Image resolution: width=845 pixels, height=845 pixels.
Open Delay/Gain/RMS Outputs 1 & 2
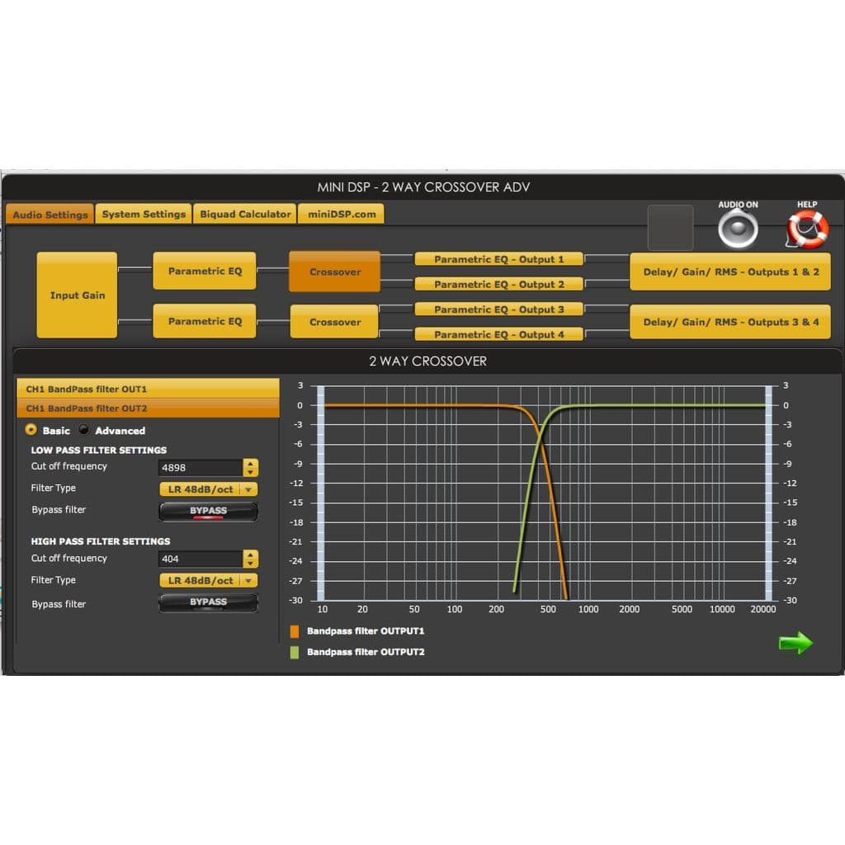tap(730, 271)
